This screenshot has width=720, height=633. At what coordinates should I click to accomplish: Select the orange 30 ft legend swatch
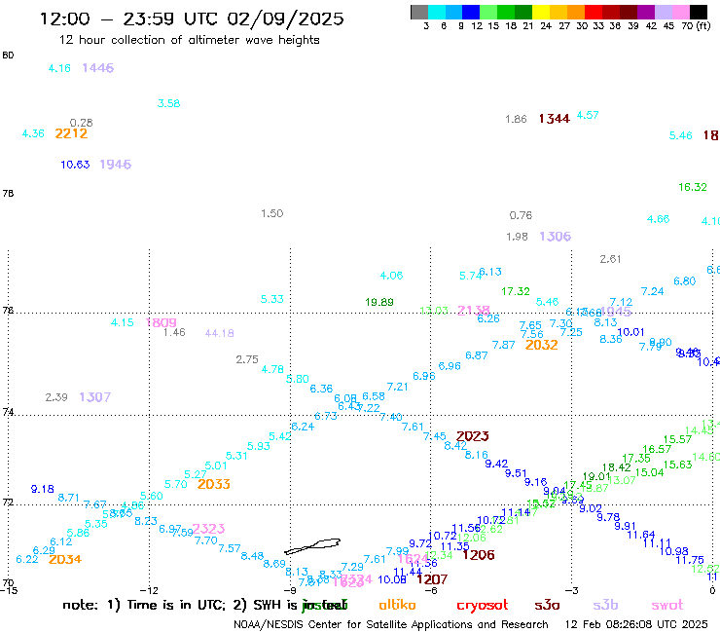tap(576, 12)
